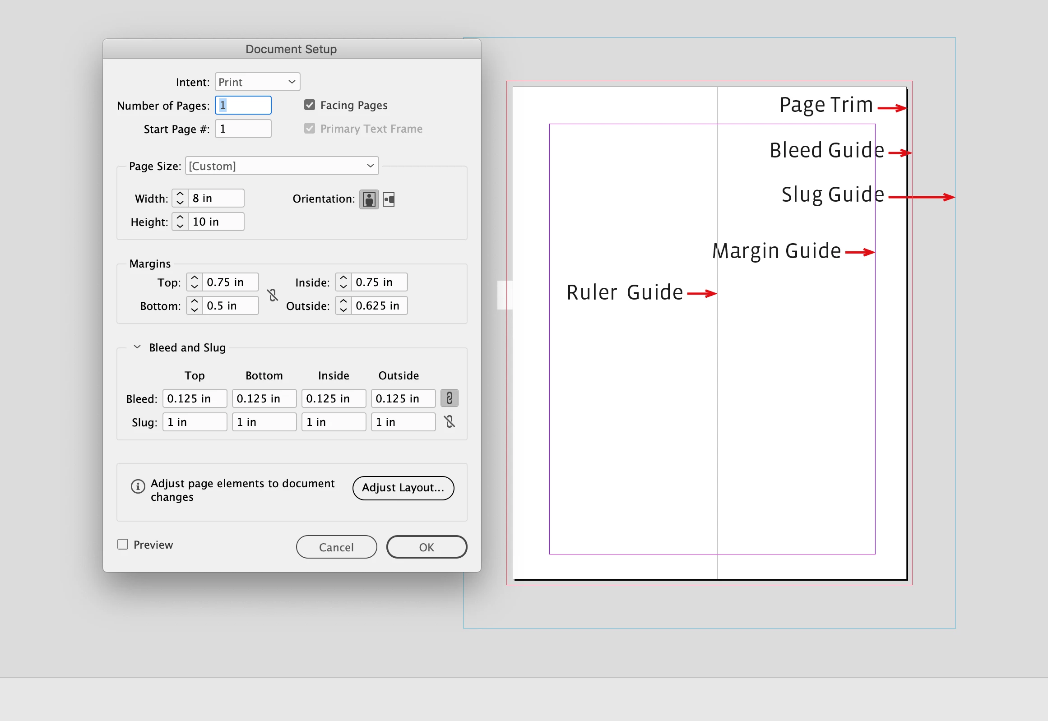
Task: Click the Width stepper arrows
Action: point(180,199)
